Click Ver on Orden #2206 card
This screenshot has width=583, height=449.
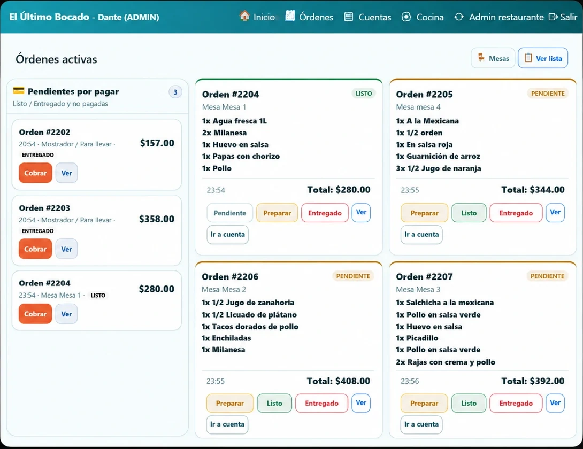click(x=361, y=403)
